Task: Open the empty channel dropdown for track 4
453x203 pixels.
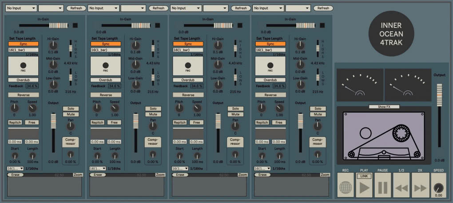Action: [298, 8]
